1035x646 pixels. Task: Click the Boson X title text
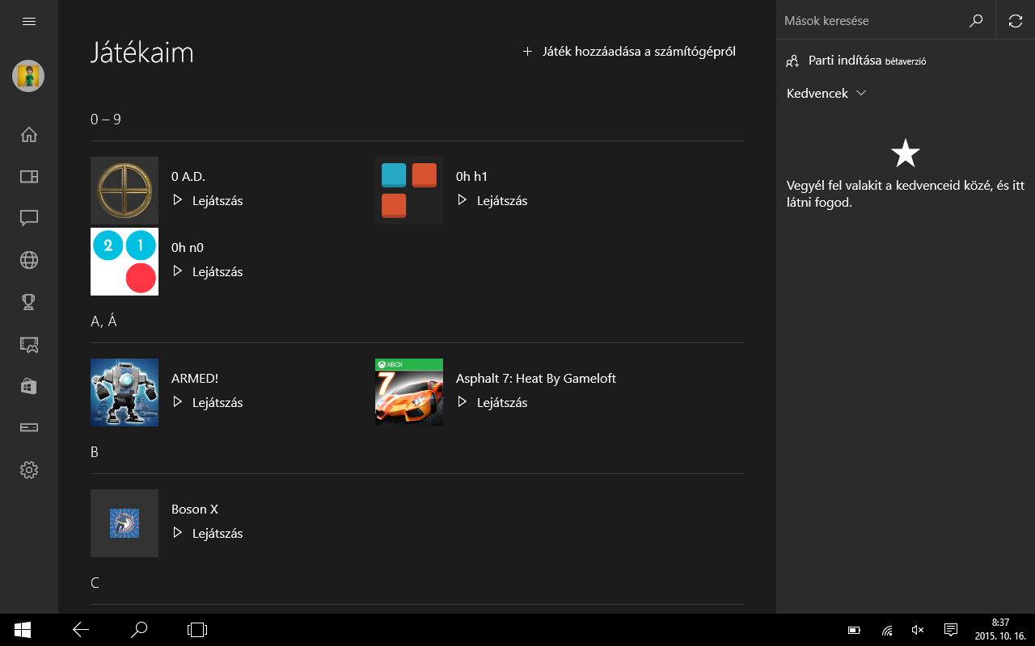point(195,510)
